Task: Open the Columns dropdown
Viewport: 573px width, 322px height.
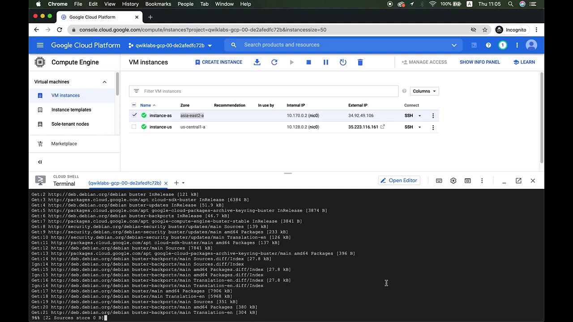Action: 424,91
